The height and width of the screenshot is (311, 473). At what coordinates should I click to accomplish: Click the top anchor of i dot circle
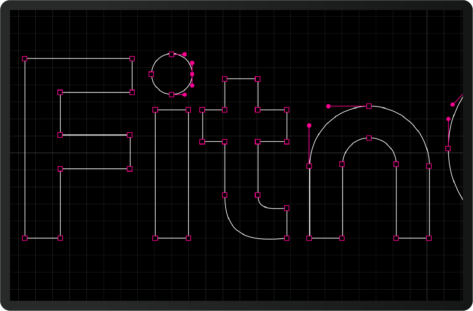pos(172,54)
